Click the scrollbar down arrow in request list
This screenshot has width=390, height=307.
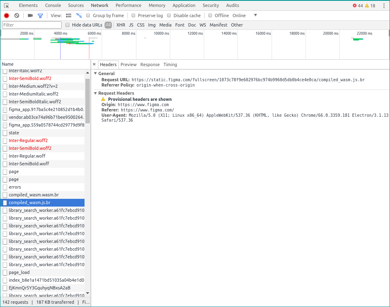coord(87,294)
